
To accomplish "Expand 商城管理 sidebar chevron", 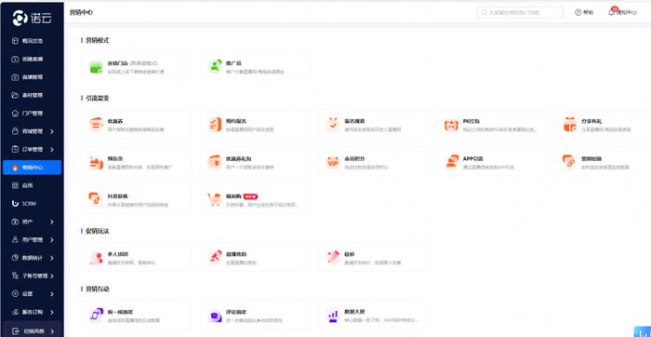I will 52,131.
